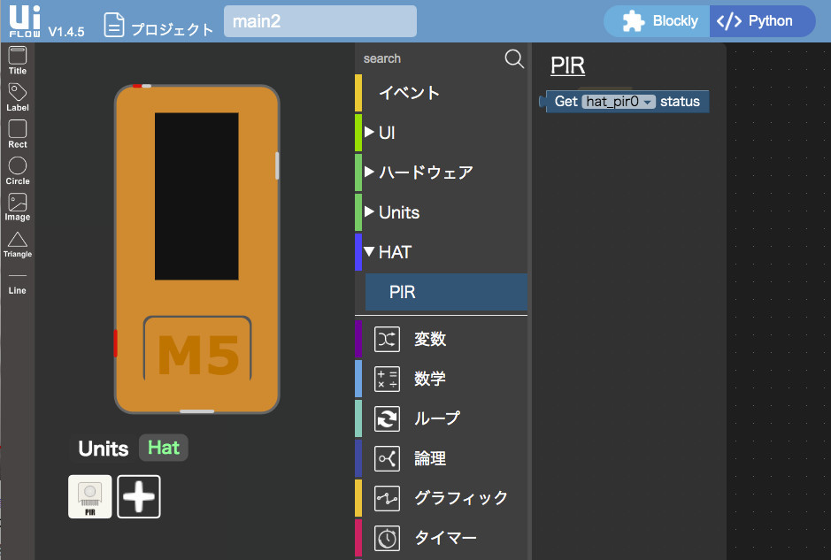Switch to the Units tab
Viewport: 831px width, 560px height.
pyautogui.click(x=103, y=449)
